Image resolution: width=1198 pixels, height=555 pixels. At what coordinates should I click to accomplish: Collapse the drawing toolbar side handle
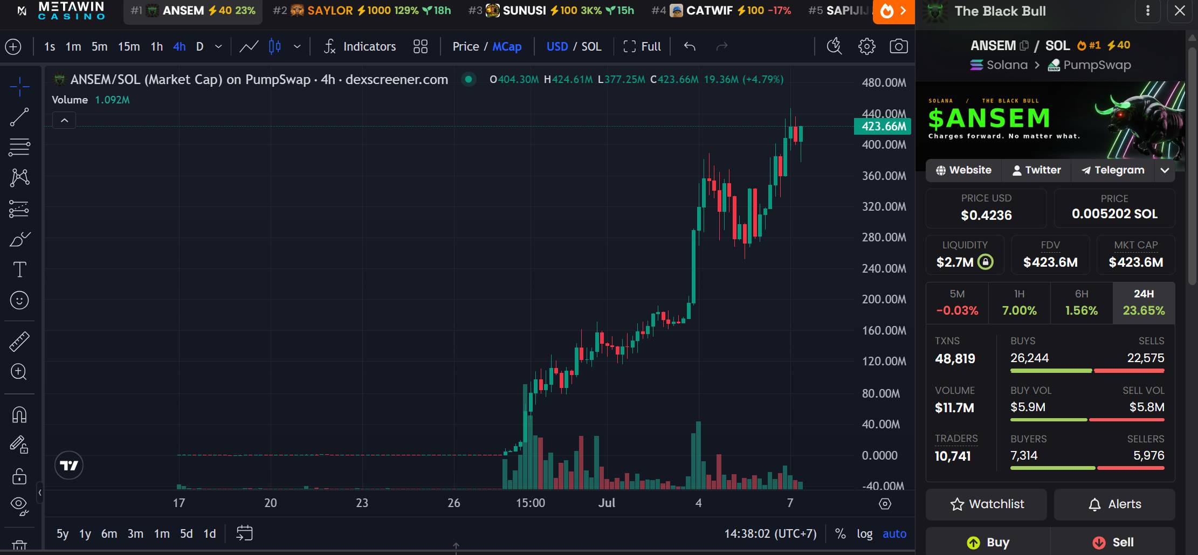(x=40, y=492)
